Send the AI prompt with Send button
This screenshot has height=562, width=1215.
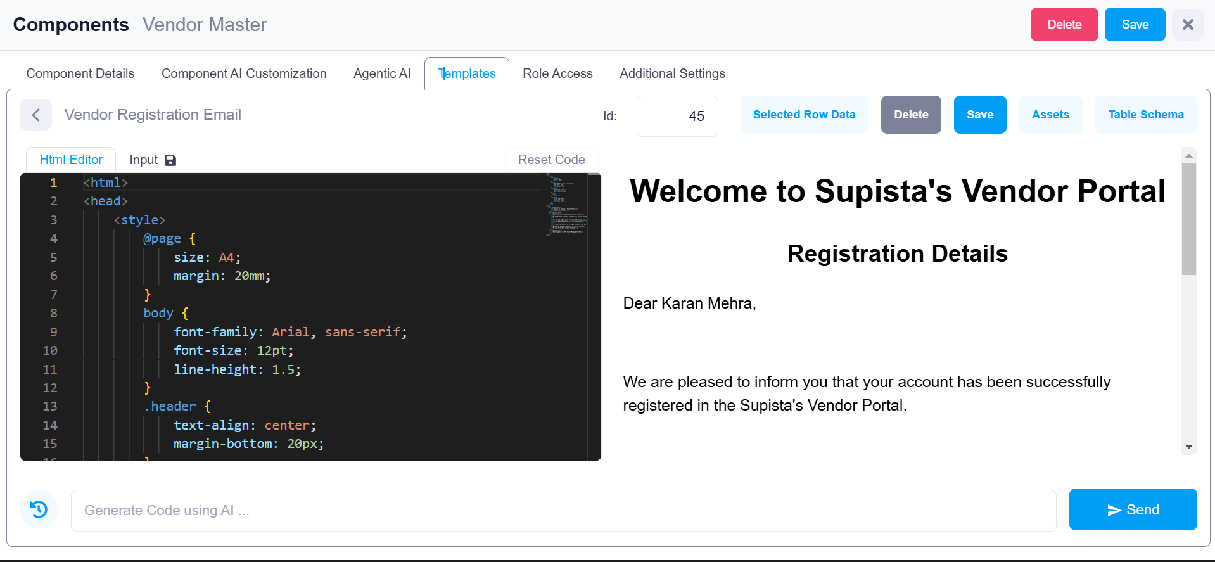[x=1133, y=509]
